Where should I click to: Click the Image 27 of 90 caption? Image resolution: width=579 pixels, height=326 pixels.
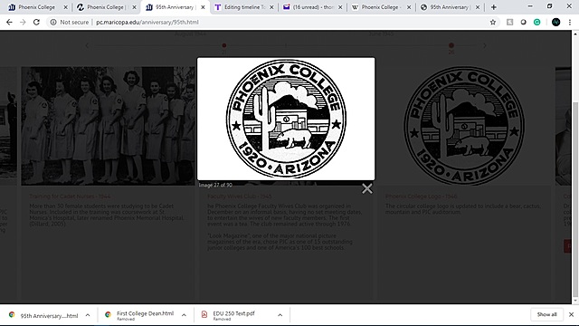point(215,185)
